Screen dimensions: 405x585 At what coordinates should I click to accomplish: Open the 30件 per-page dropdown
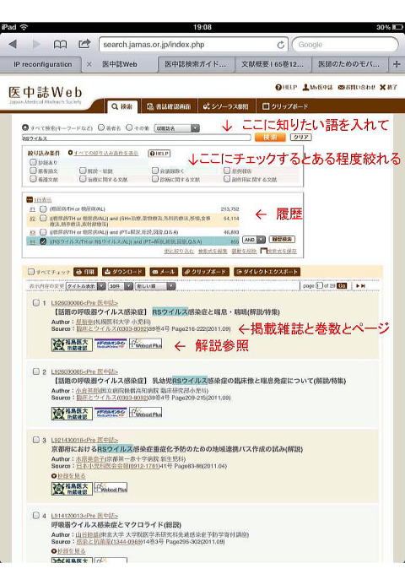coord(121,286)
